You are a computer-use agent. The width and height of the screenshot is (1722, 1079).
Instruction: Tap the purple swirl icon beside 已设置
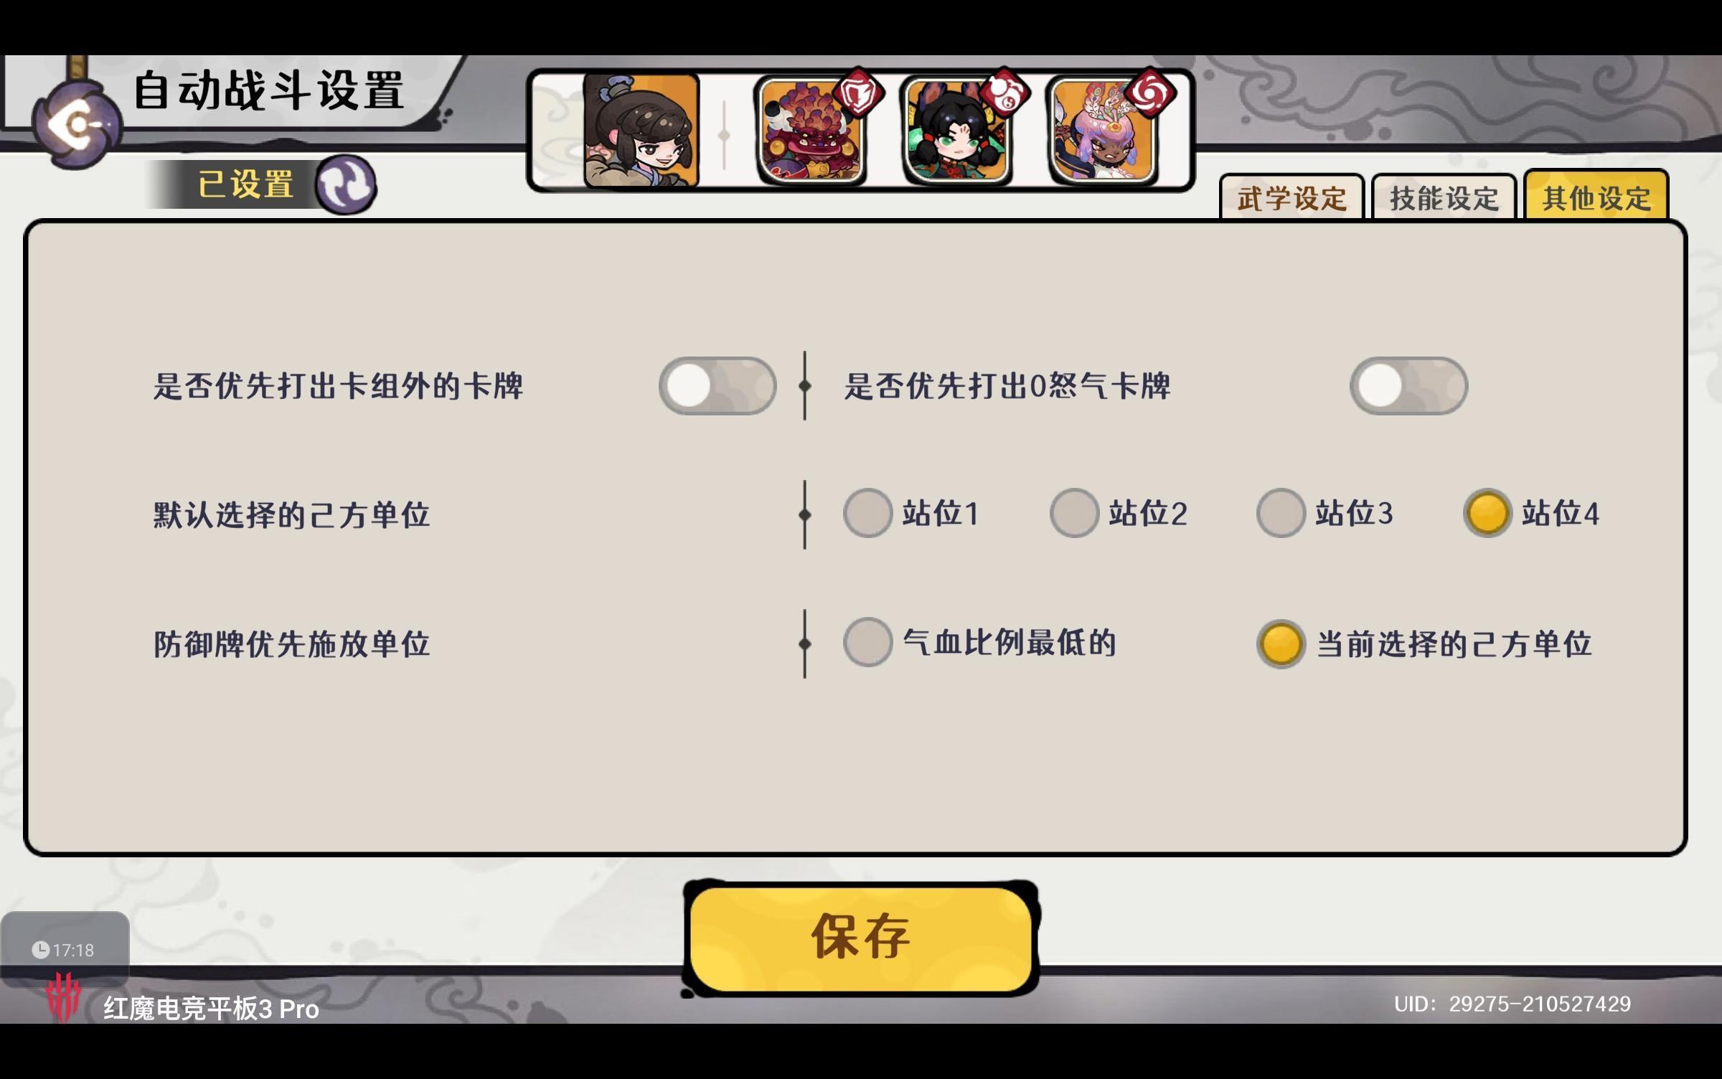(346, 184)
